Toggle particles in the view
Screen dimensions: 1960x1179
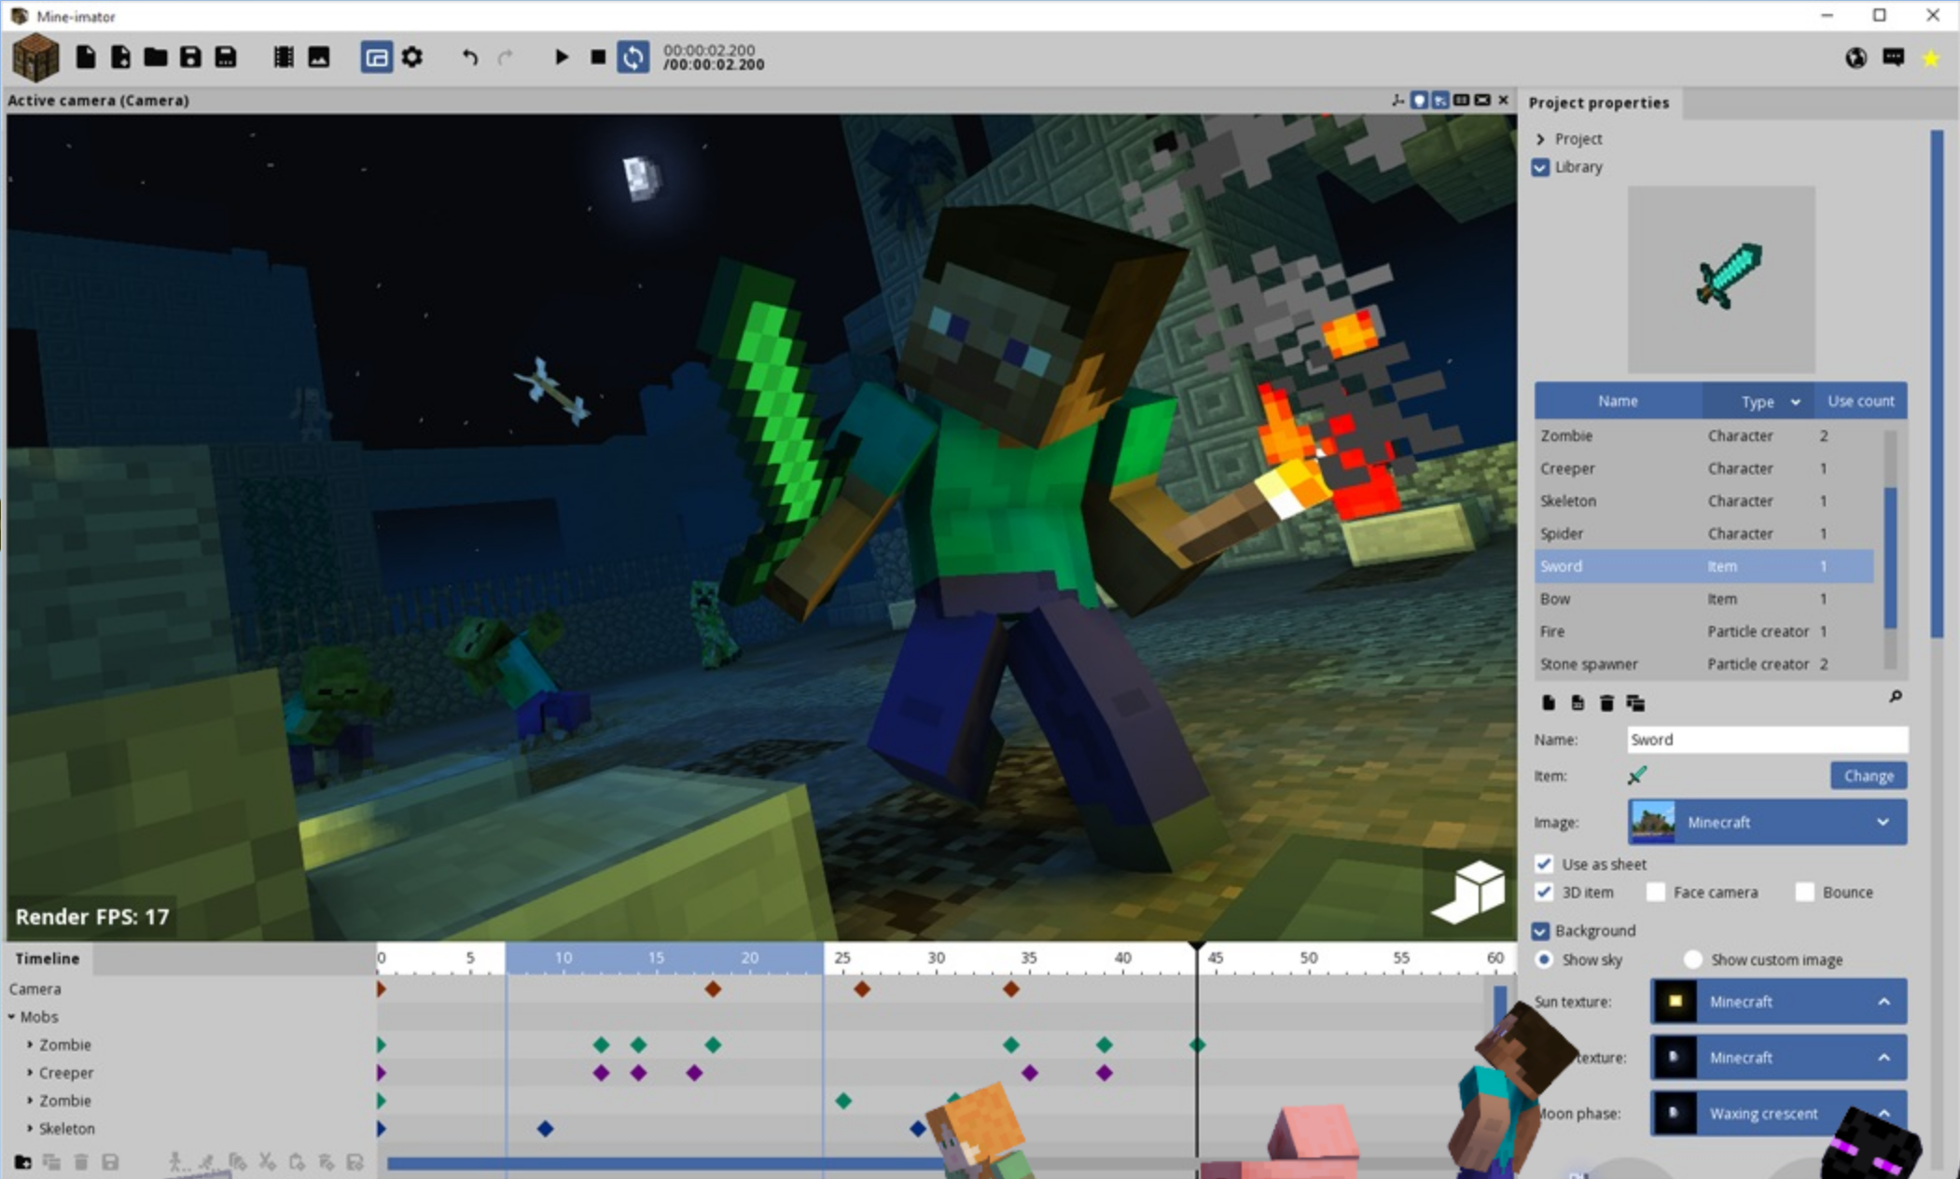click(x=1439, y=100)
